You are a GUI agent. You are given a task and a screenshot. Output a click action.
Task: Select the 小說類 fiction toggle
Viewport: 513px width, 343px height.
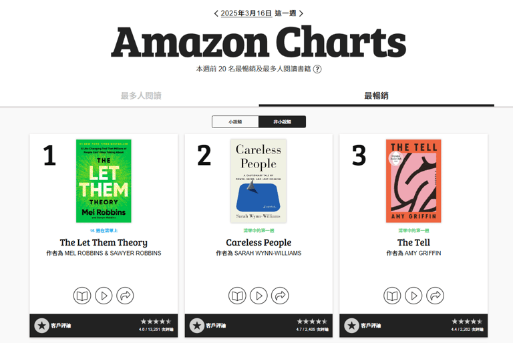[235, 121]
